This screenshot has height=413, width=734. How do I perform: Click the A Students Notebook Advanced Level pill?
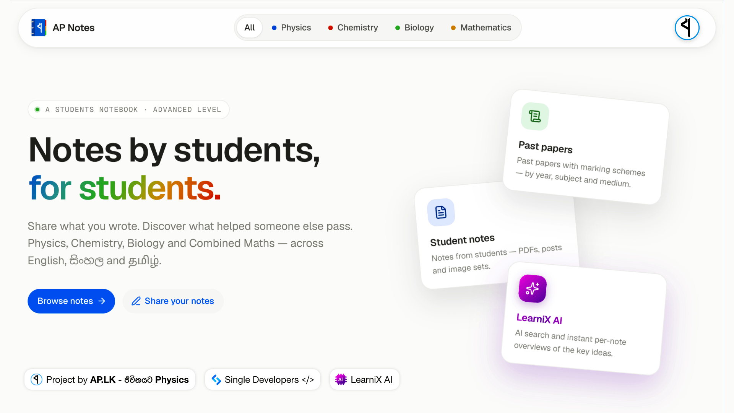pos(128,110)
